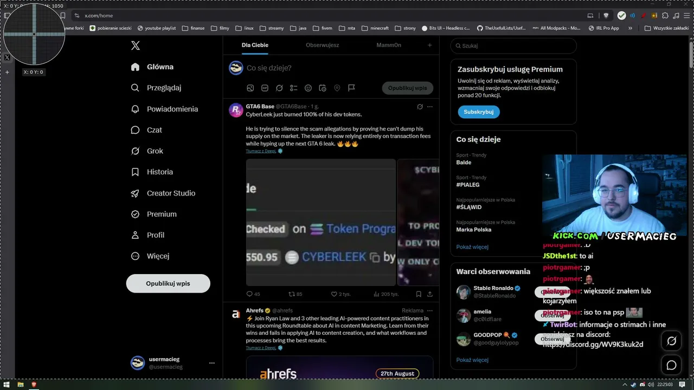Like the GTA6 Base post
694x390 pixels.
pyautogui.click(x=340, y=294)
